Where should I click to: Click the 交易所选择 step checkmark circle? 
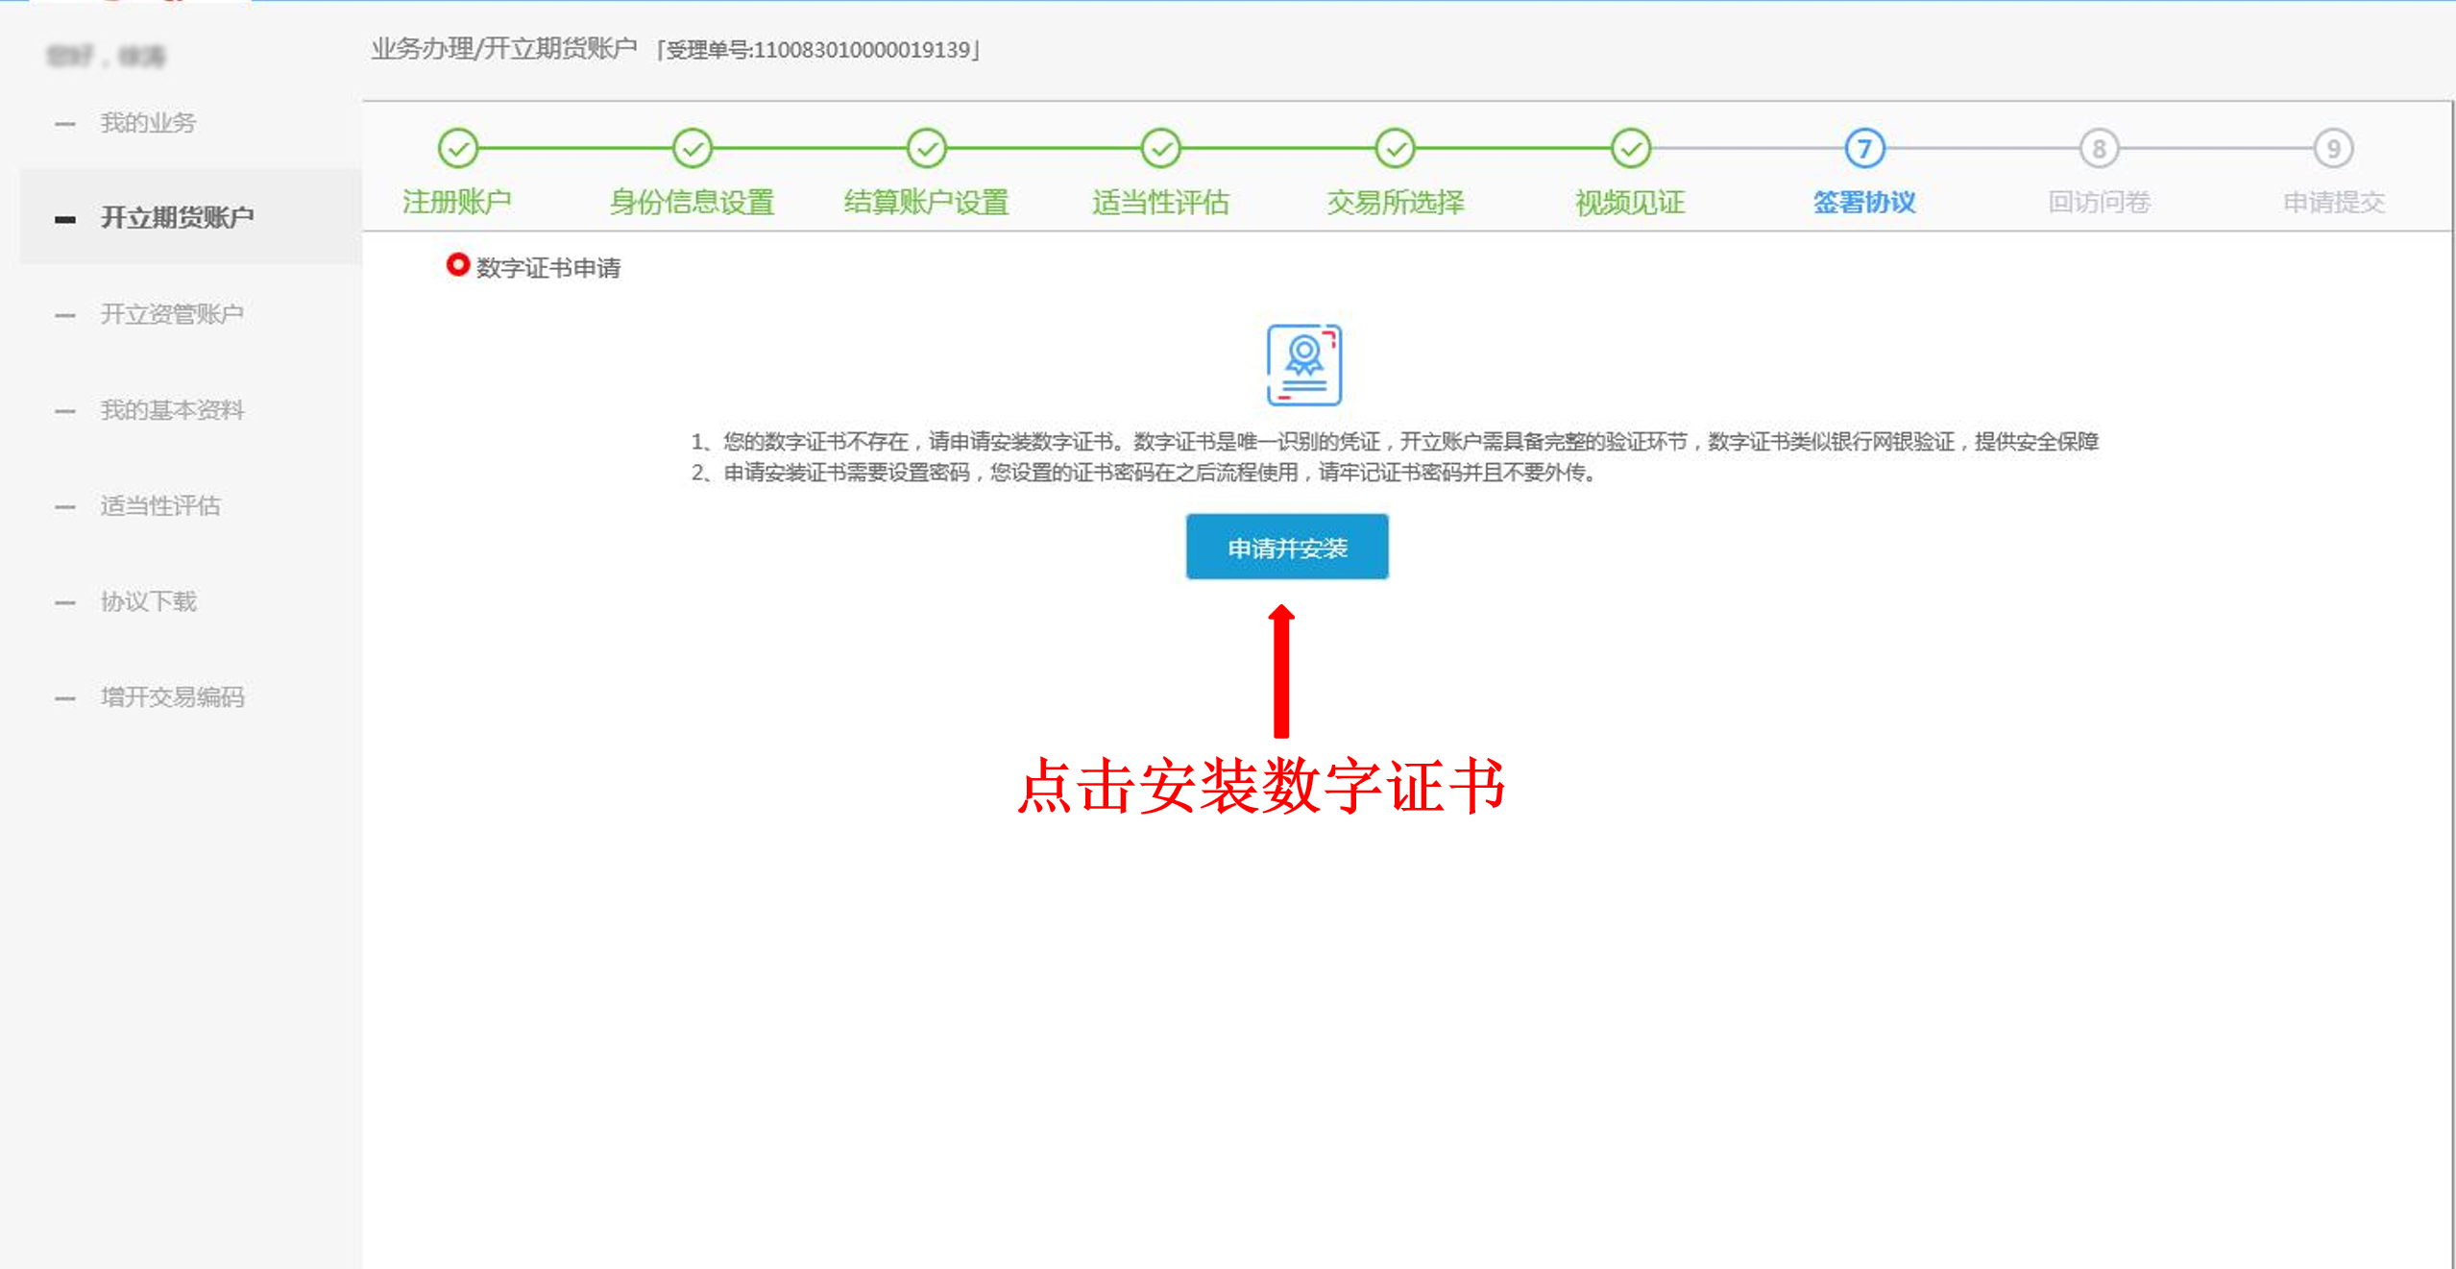1395,149
